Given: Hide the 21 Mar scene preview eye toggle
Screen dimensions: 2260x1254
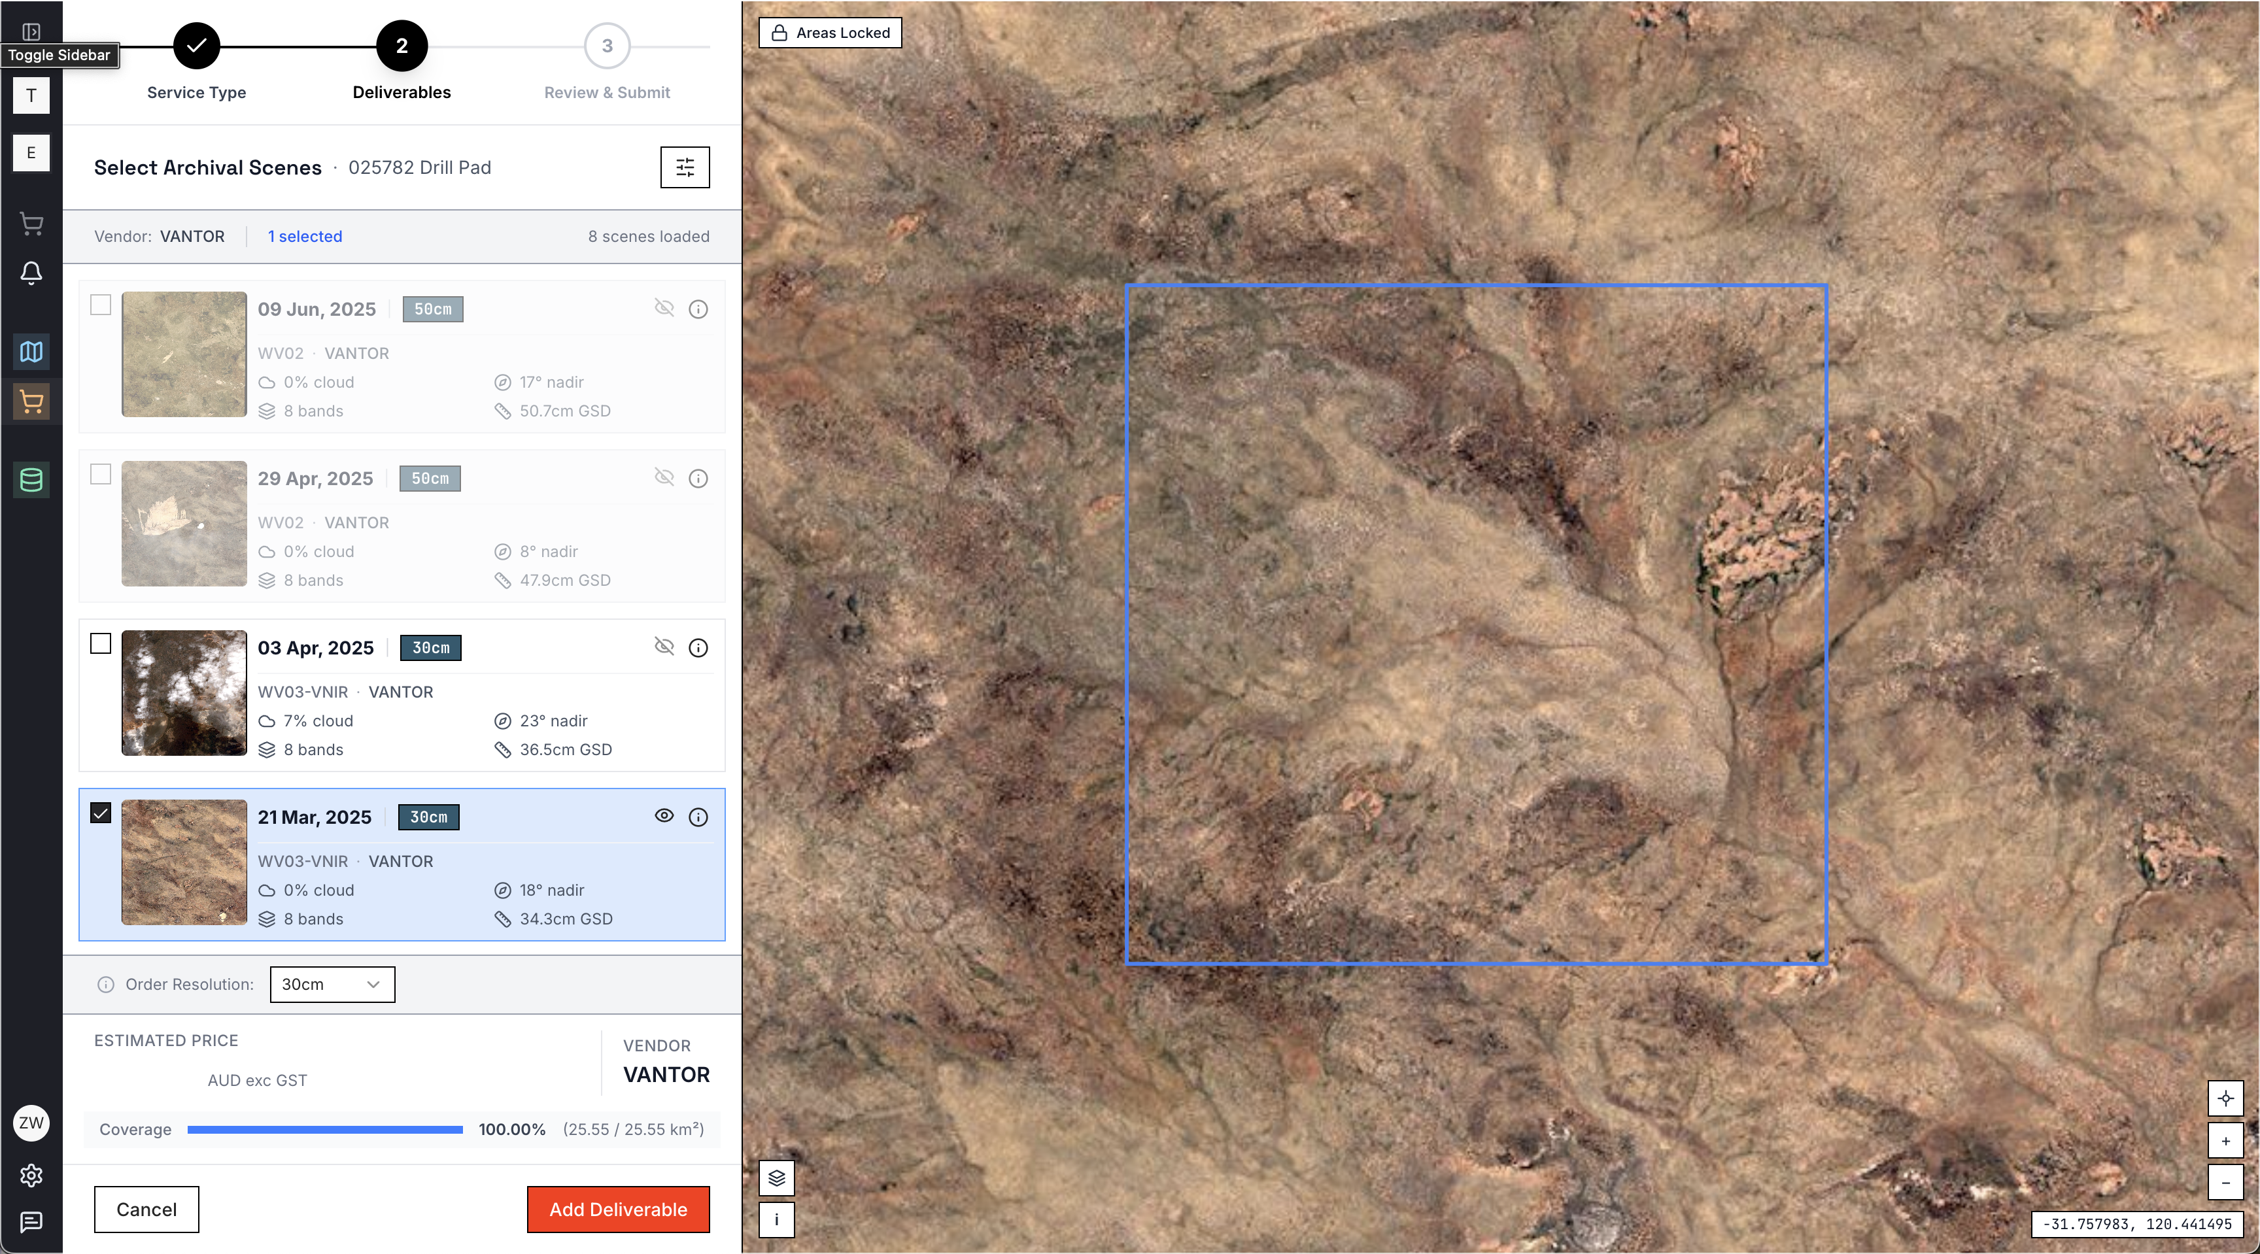Looking at the screenshot, I should [664, 817].
